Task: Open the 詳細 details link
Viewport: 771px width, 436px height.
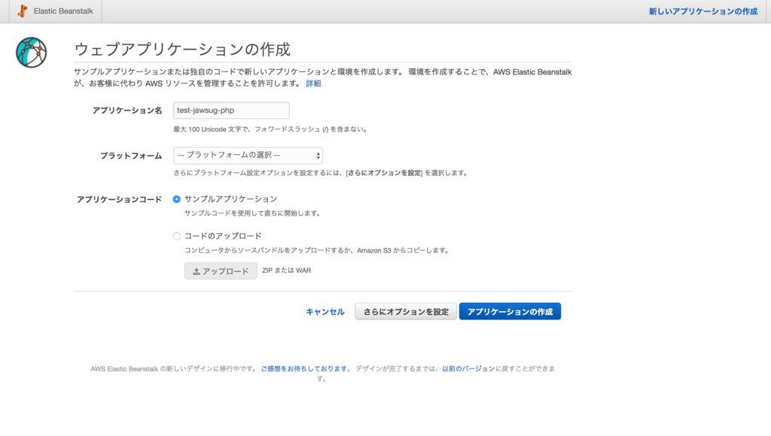Action: [x=313, y=83]
